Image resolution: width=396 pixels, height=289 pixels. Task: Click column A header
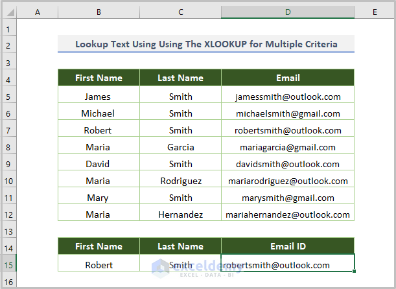click(x=37, y=12)
